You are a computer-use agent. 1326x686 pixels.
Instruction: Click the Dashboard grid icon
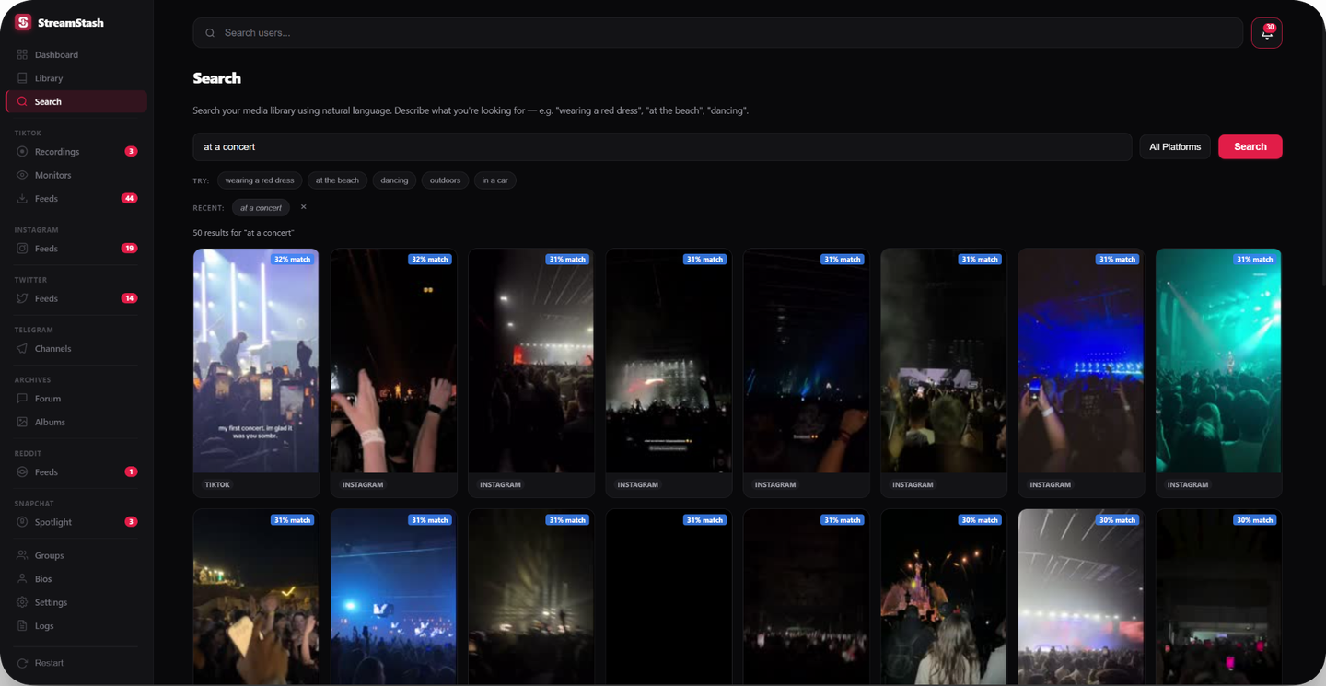(x=22, y=54)
